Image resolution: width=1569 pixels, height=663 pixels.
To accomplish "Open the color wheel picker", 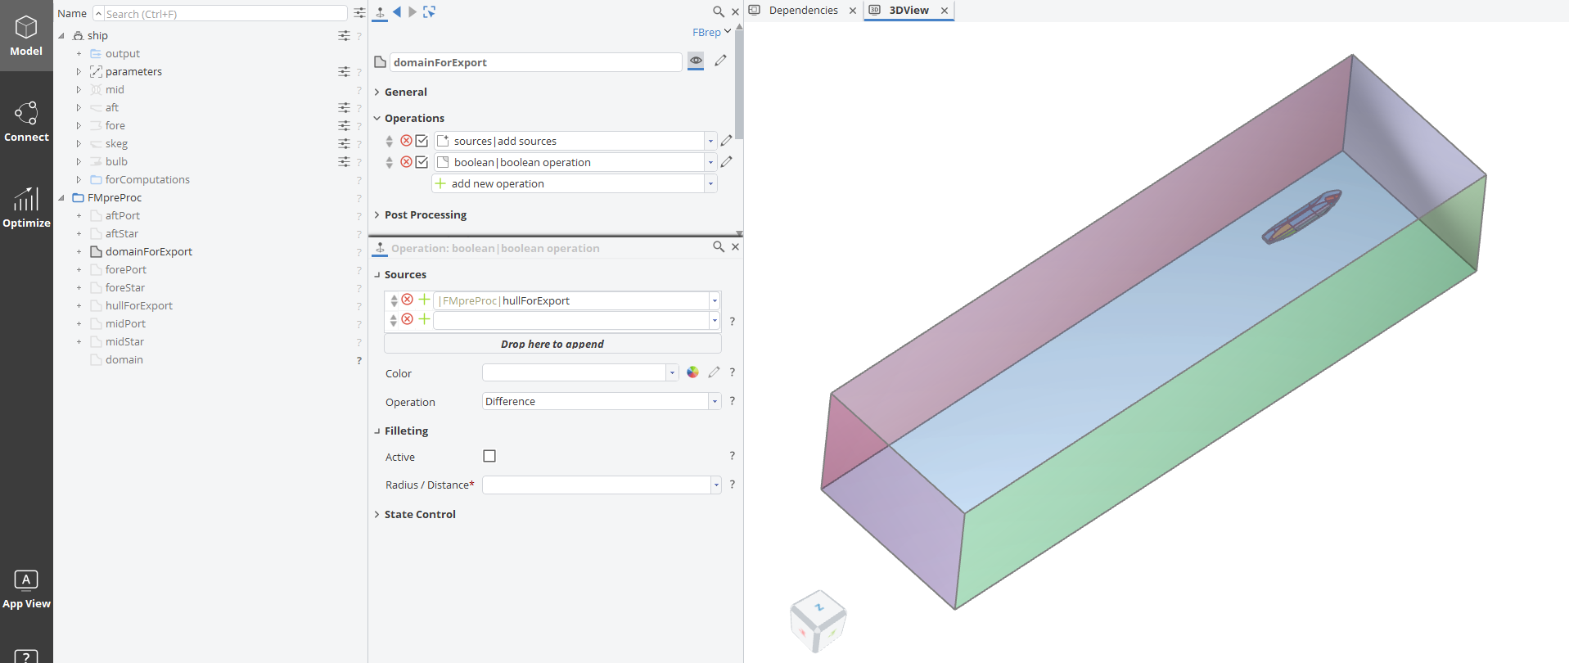I will click(x=692, y=372).
